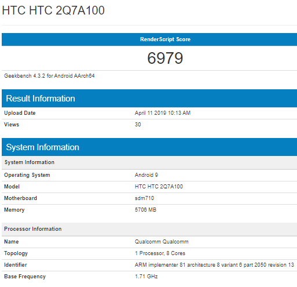This screenshot has height=287, width=297.
Task: Click the 'Operating System' label
Action: coord(27,175)
